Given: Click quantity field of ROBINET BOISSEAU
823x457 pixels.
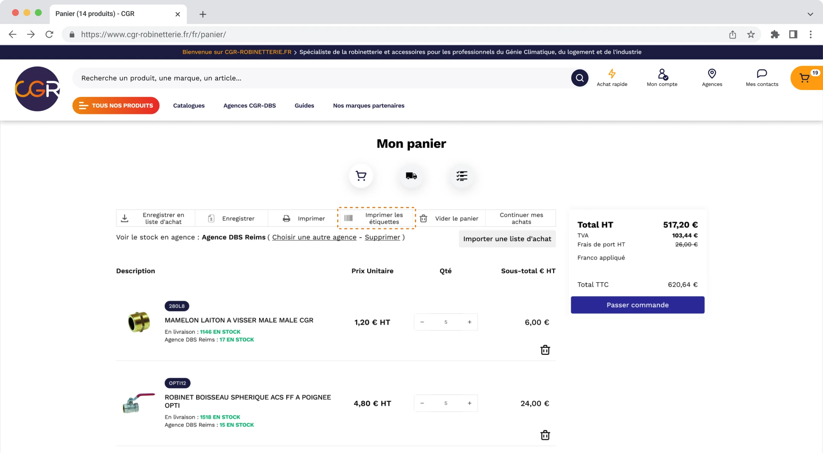Looking at the screenshot, I should pos(446,403).
